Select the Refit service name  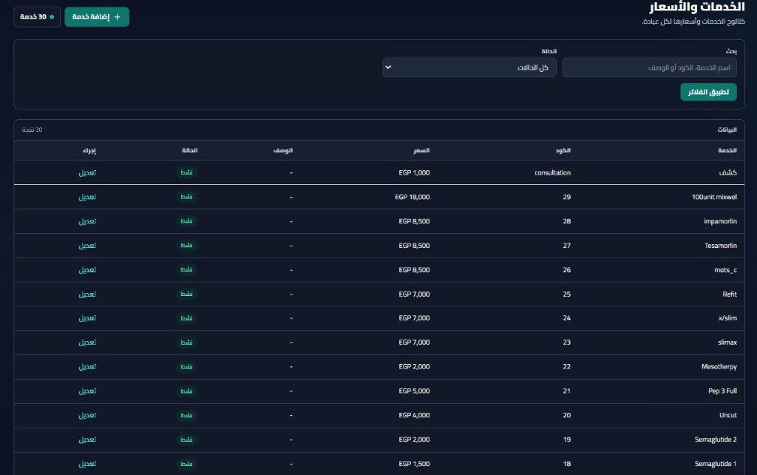pyautogui.click(x=730, y=294)
